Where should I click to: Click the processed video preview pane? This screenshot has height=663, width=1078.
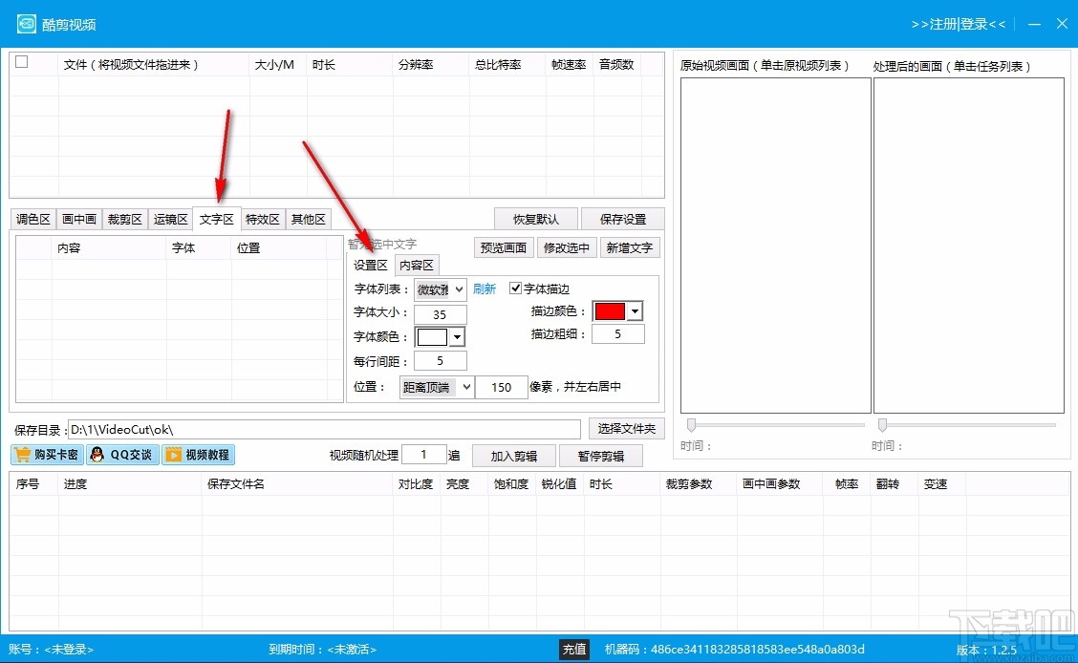[x=969, y=246]
